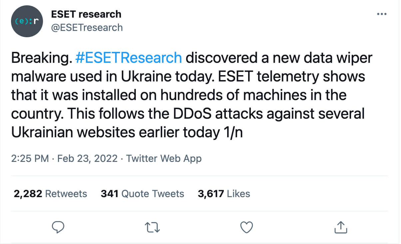Click the share upload icon
The height and width of the screenshot is (244, 401).
tap(341, 227)
